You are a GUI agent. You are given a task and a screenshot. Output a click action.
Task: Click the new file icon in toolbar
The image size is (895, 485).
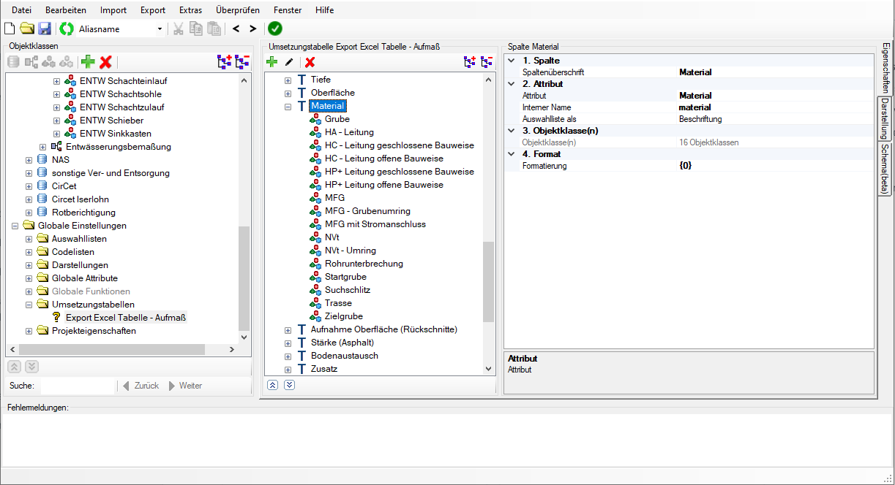(10, 28)
